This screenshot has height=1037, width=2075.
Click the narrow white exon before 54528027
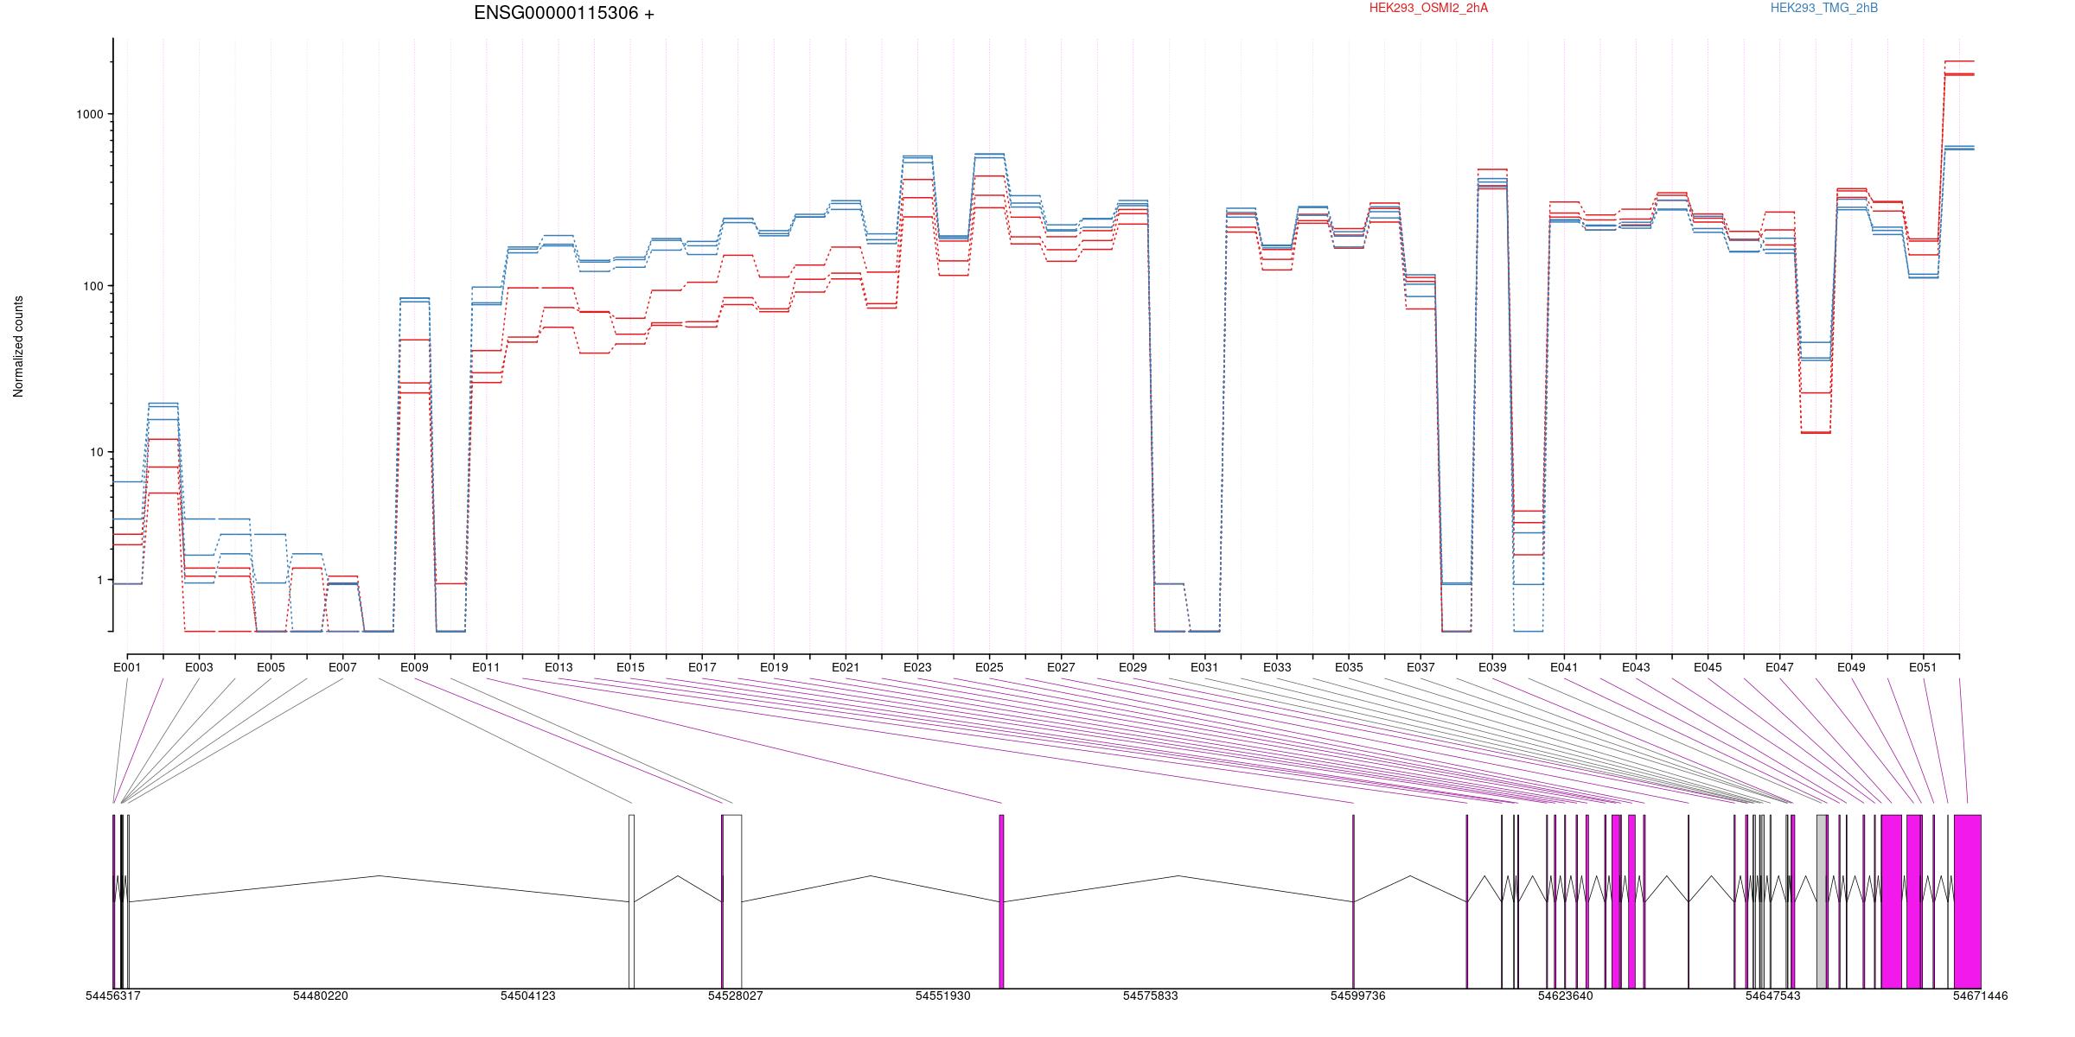[x=631, y=901]
